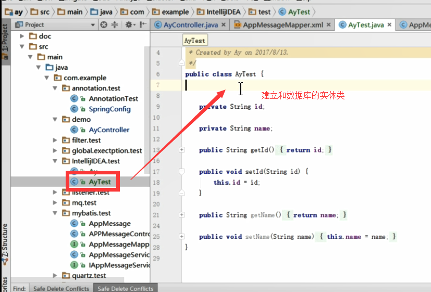This screenshot has height=292, width=431.
Task: Close the AppMessageMapper.xml tab
Action: [328, 24]
